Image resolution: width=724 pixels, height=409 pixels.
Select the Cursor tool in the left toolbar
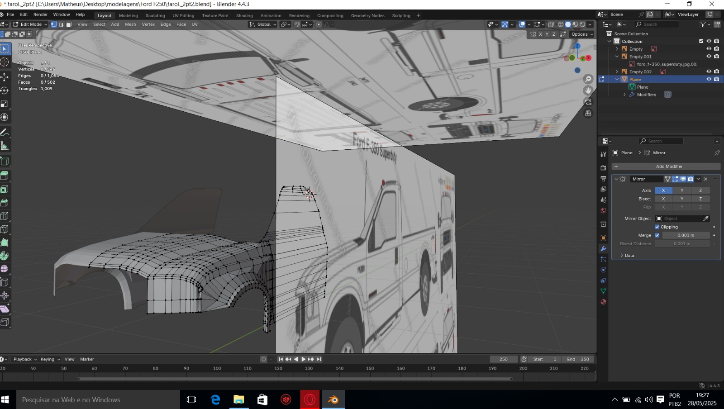pyautogui.click(x=5, y=62)
